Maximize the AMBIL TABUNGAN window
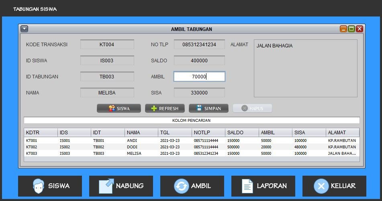Screen dimensions: 382x201 click(x=351, y=29)
